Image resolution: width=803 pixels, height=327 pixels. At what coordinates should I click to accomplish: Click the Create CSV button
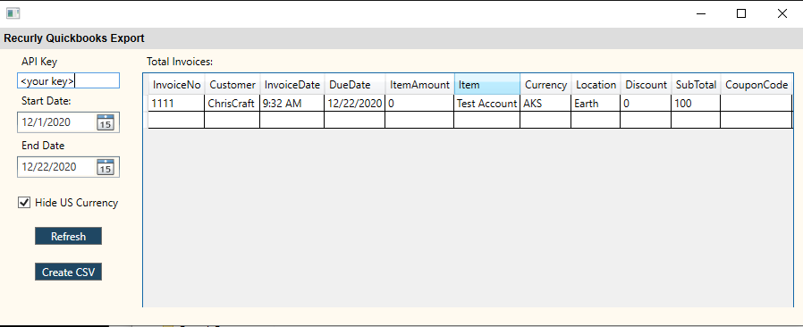point(68,272)
